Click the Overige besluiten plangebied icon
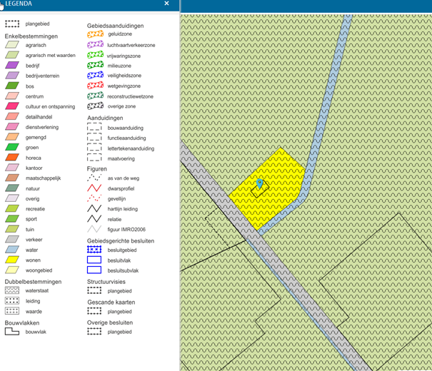The height and width of the screenshot is (371, 432). (94, 331)
